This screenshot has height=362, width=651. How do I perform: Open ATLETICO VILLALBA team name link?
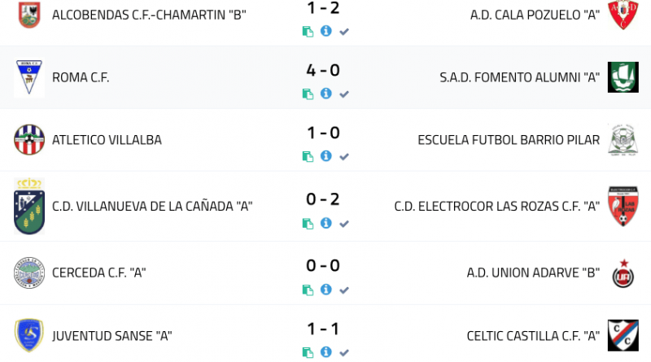(x=107, y=140)
